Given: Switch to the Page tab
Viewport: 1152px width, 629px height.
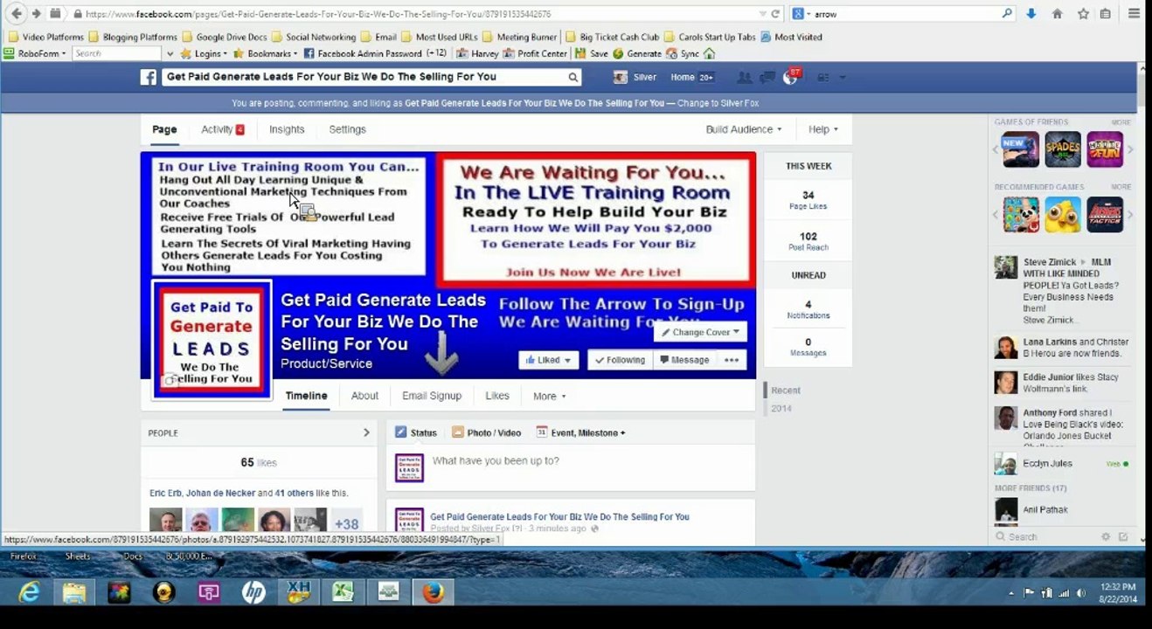Looking at the screenshot, I should tap(164, 129).
